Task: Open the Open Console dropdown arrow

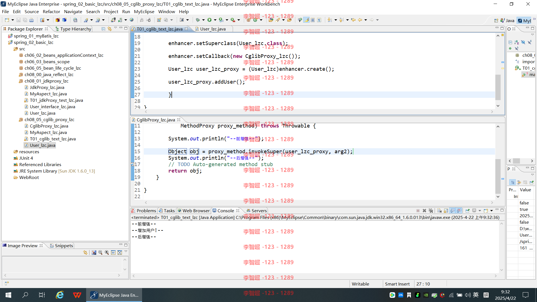Action: [x=491, y=211]
